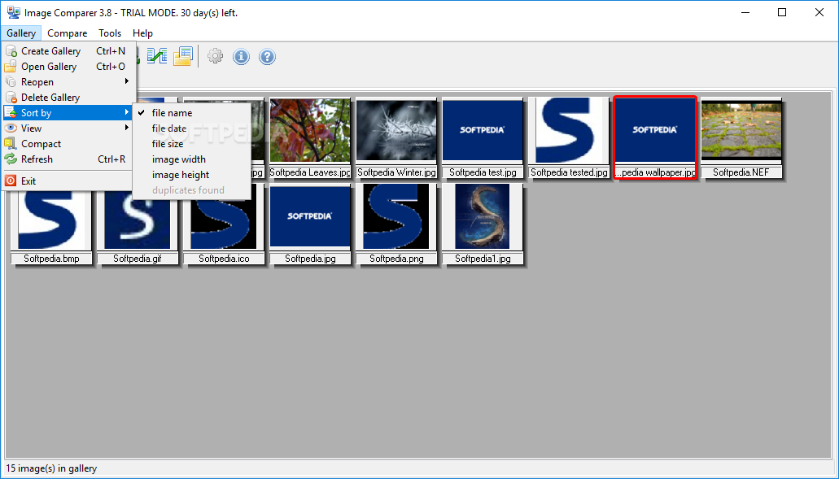Click the red-outlined wallpaper.jpg thumbnail
This screenshot has height=479, width=839.
click(x=655, y=138)
